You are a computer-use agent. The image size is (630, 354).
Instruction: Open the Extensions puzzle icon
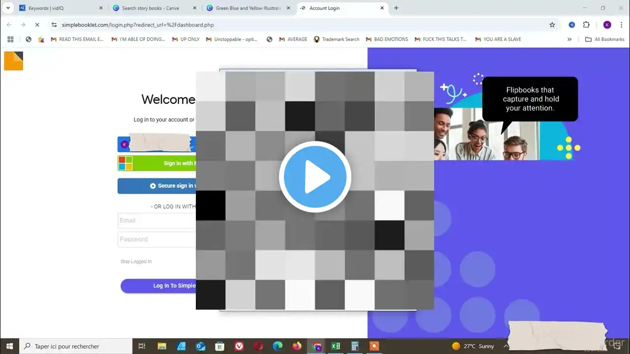pyautogui.click(x=586, y=25)
